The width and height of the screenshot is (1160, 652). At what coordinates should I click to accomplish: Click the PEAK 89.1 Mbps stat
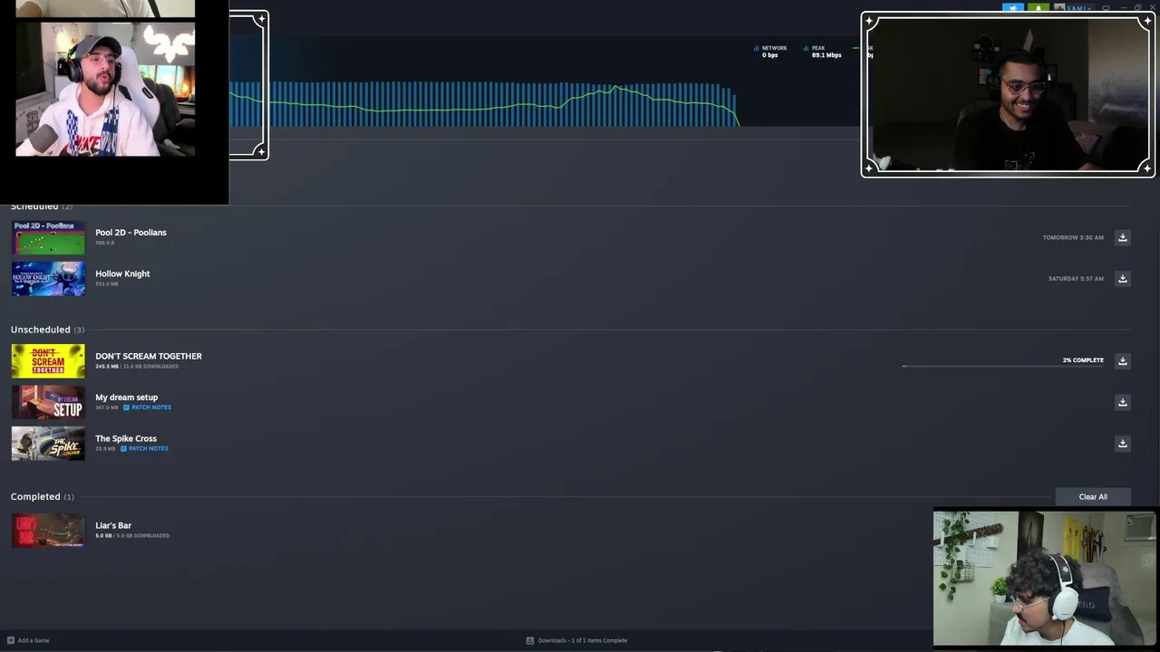click(x=823, y=52)
